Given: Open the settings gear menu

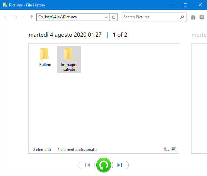Looking at the screenshot, I should 202,17.
